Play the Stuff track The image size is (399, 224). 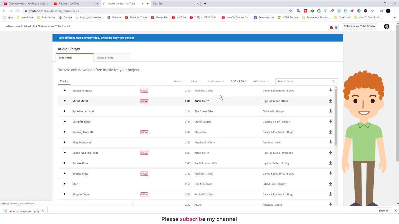pyautogui.click(x=65, y=184)
